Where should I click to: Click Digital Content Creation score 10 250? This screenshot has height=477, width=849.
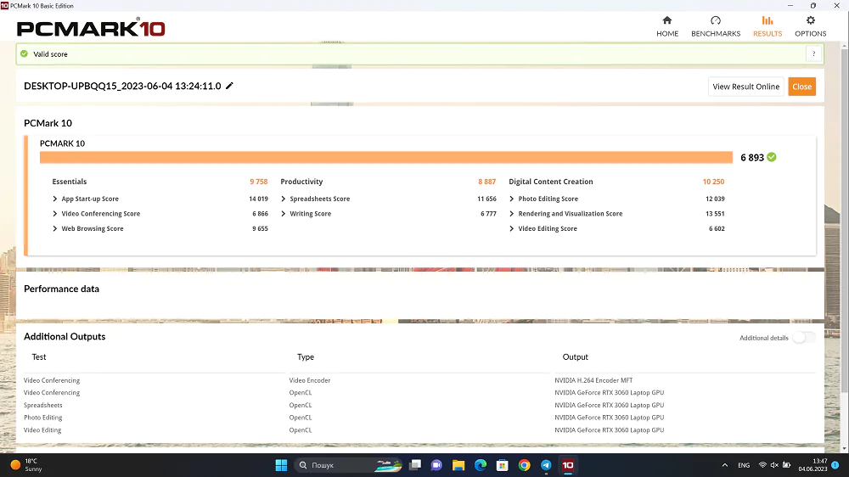[x=713, y=182]
